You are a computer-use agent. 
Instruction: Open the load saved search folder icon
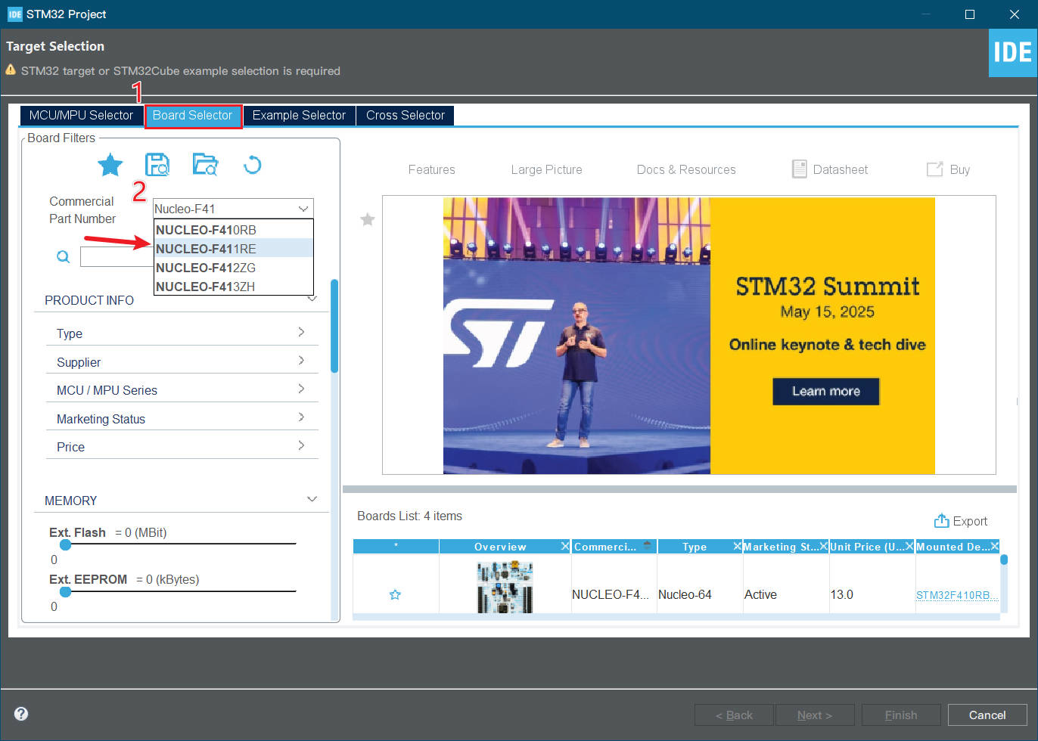(205, 164)
